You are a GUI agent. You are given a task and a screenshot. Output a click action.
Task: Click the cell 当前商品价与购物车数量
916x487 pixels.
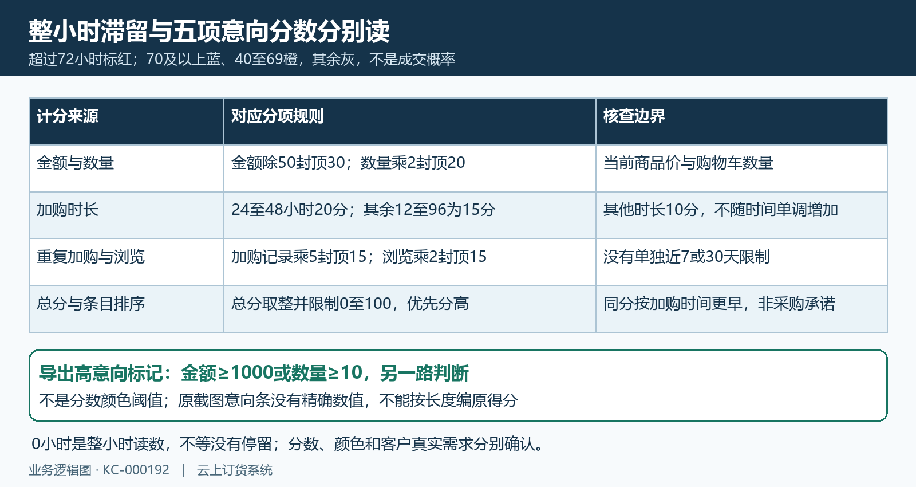tap(741, 168)
